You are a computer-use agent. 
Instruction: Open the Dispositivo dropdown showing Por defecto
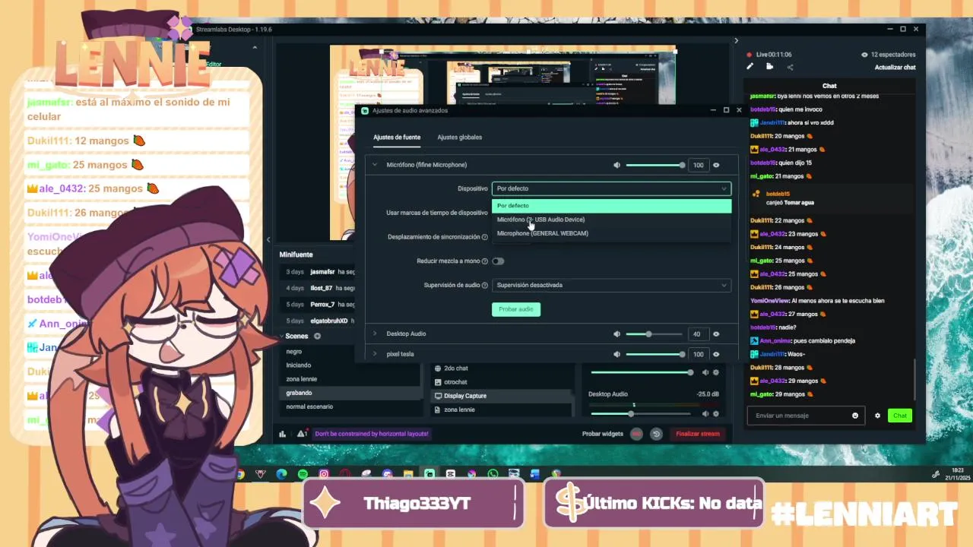click(x=611, y=188)
